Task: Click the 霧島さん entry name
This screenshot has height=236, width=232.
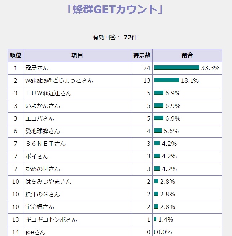Action: [37, 68]
